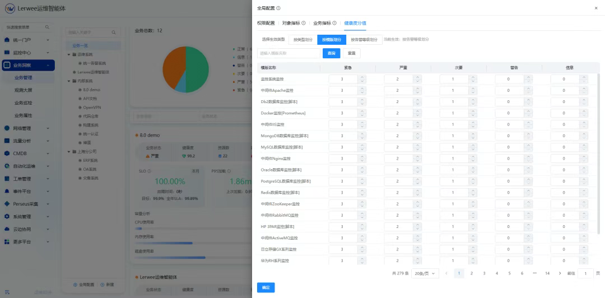Click the 重置 reset button

pos(351,53)
